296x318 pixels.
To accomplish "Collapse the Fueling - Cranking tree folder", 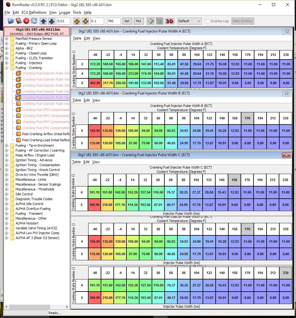I will click(7, 68).
